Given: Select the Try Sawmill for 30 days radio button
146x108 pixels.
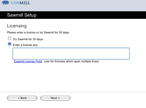Looking at the screenshot, I should [x=10, y=38].
